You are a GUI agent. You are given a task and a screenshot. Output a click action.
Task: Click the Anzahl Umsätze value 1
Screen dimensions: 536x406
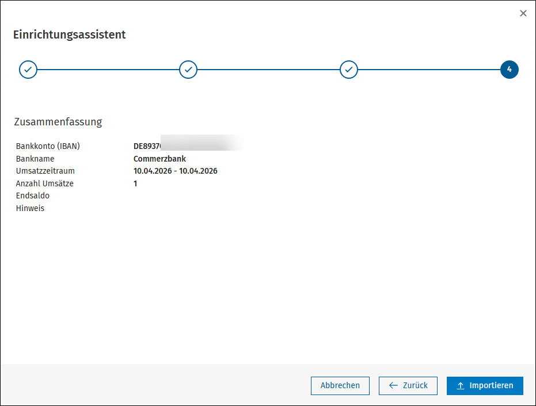pos(135,183)
